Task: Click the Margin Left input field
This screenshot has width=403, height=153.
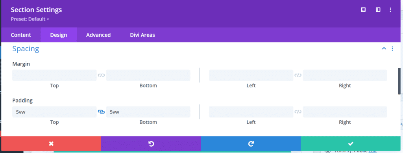Action: 251,75
